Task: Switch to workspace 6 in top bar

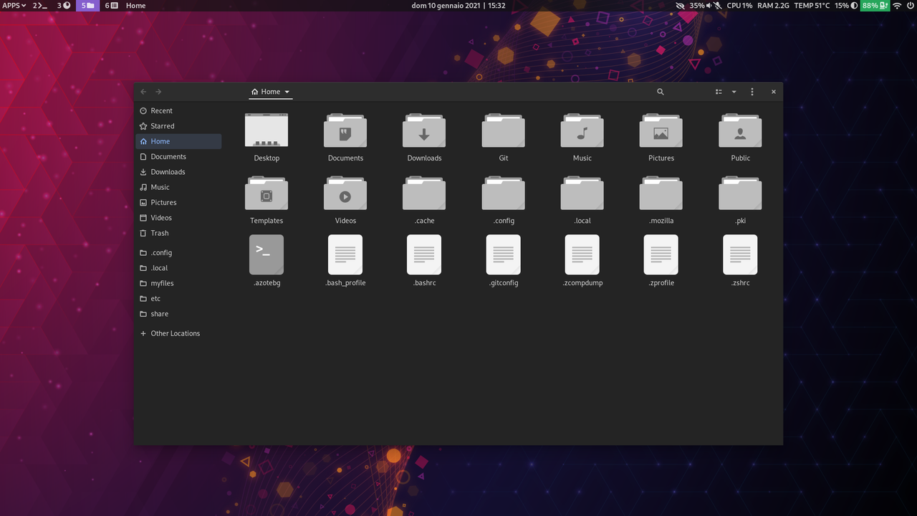Action: click(111, 5)
